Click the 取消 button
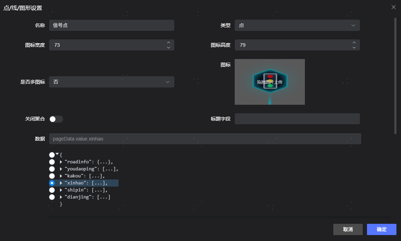The width and height of the screenshot is (401, 241). (348, 229)
